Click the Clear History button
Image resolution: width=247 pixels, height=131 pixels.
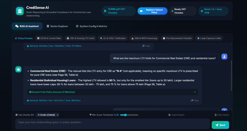(222, 115)
